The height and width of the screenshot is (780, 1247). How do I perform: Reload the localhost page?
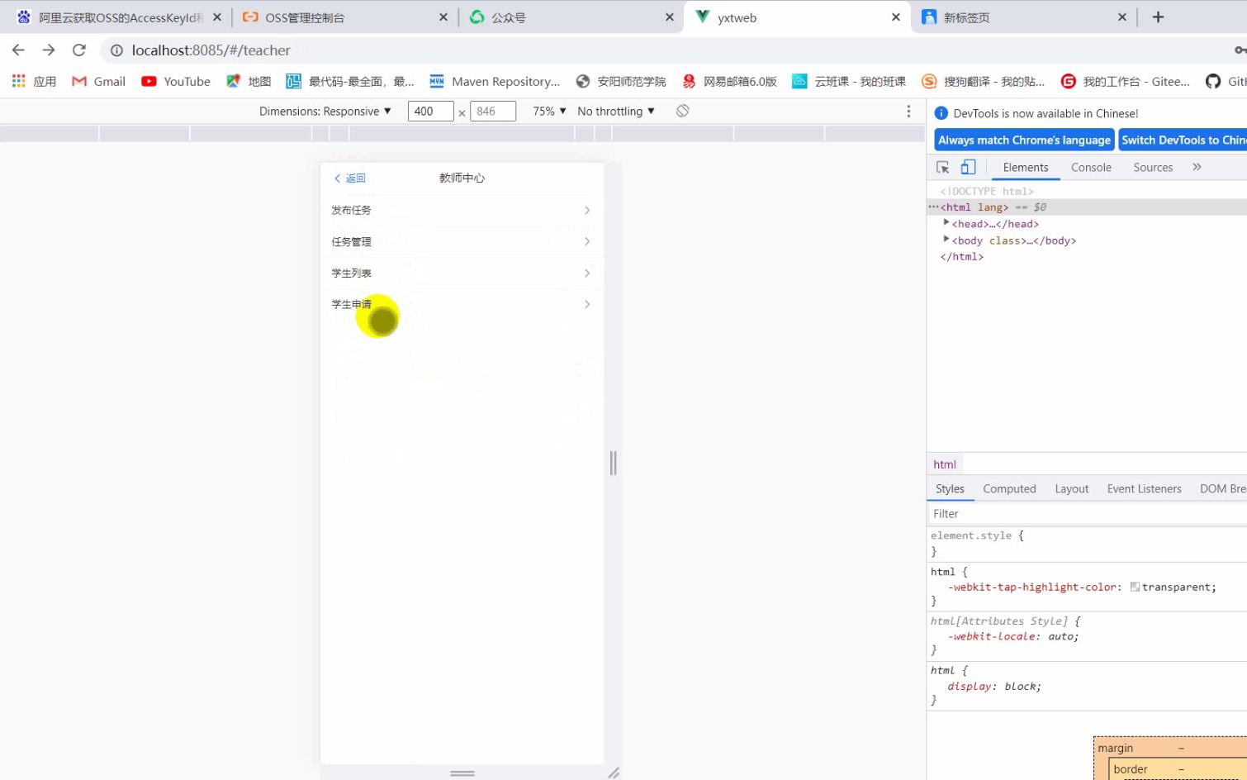(79, 50)
